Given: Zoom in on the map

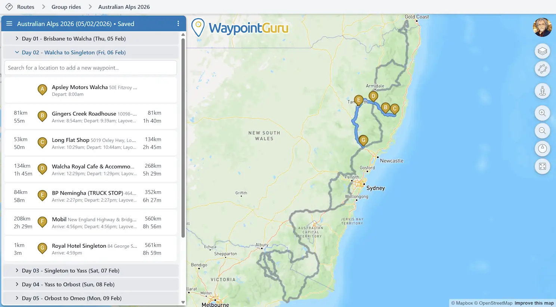Looking at the screenshot, I should tap(542, 113).
